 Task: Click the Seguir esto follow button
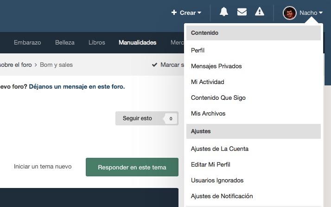pos(147,118)
